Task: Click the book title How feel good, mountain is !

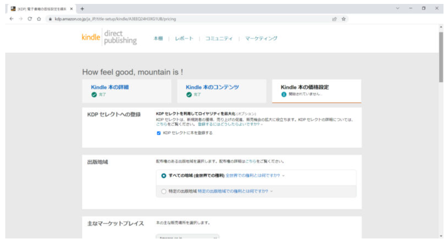Action: pos(132,72)
